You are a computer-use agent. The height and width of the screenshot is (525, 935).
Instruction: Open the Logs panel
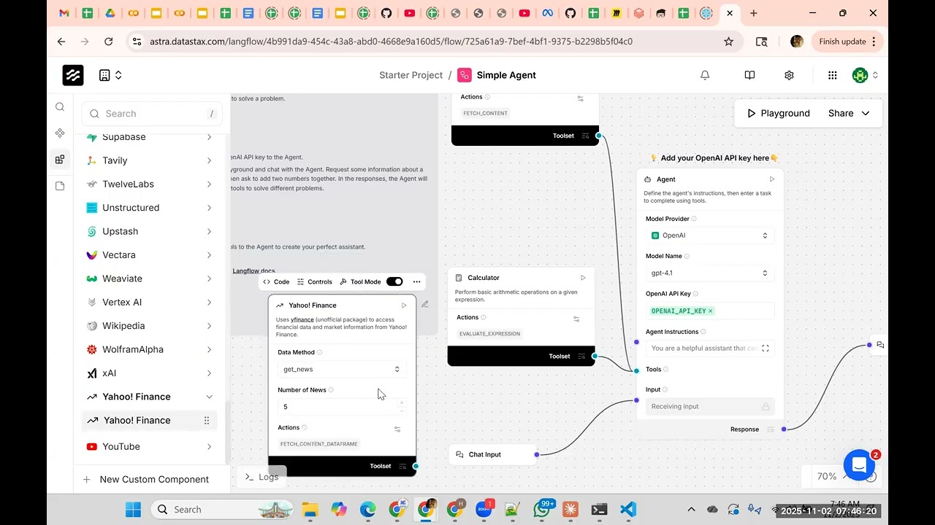pos(262,477)
